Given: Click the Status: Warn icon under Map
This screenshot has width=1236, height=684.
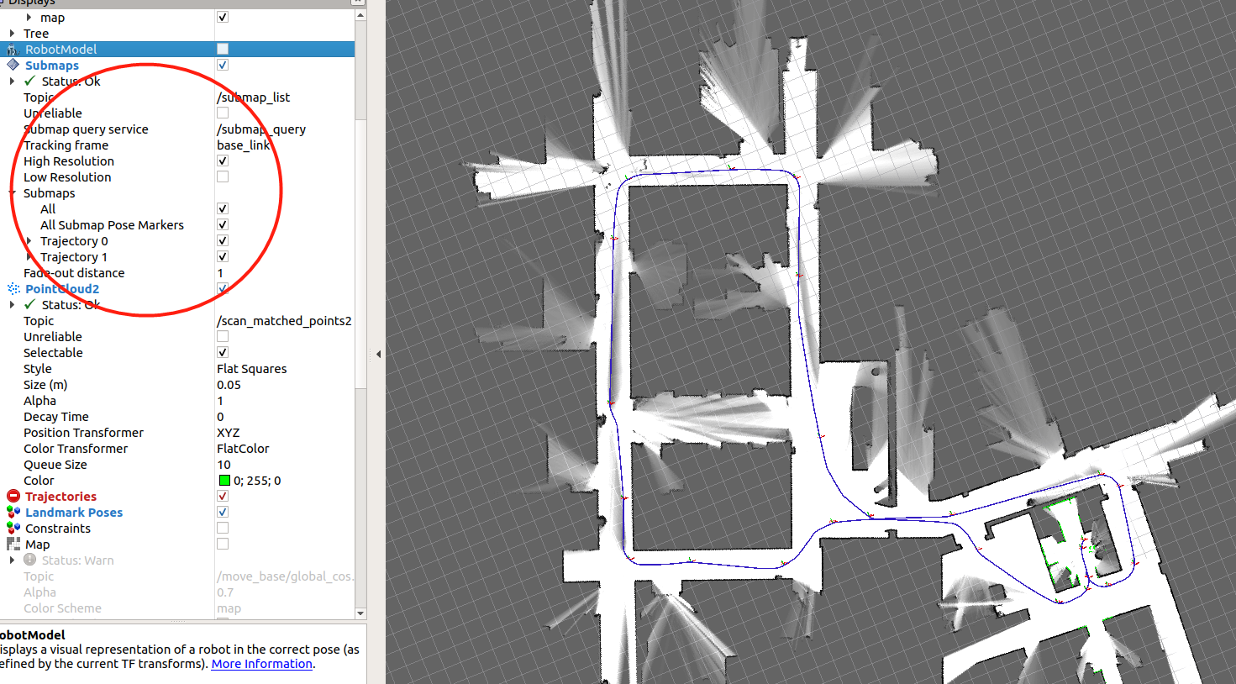Looking at the screenshot, I should coord(28,560).
